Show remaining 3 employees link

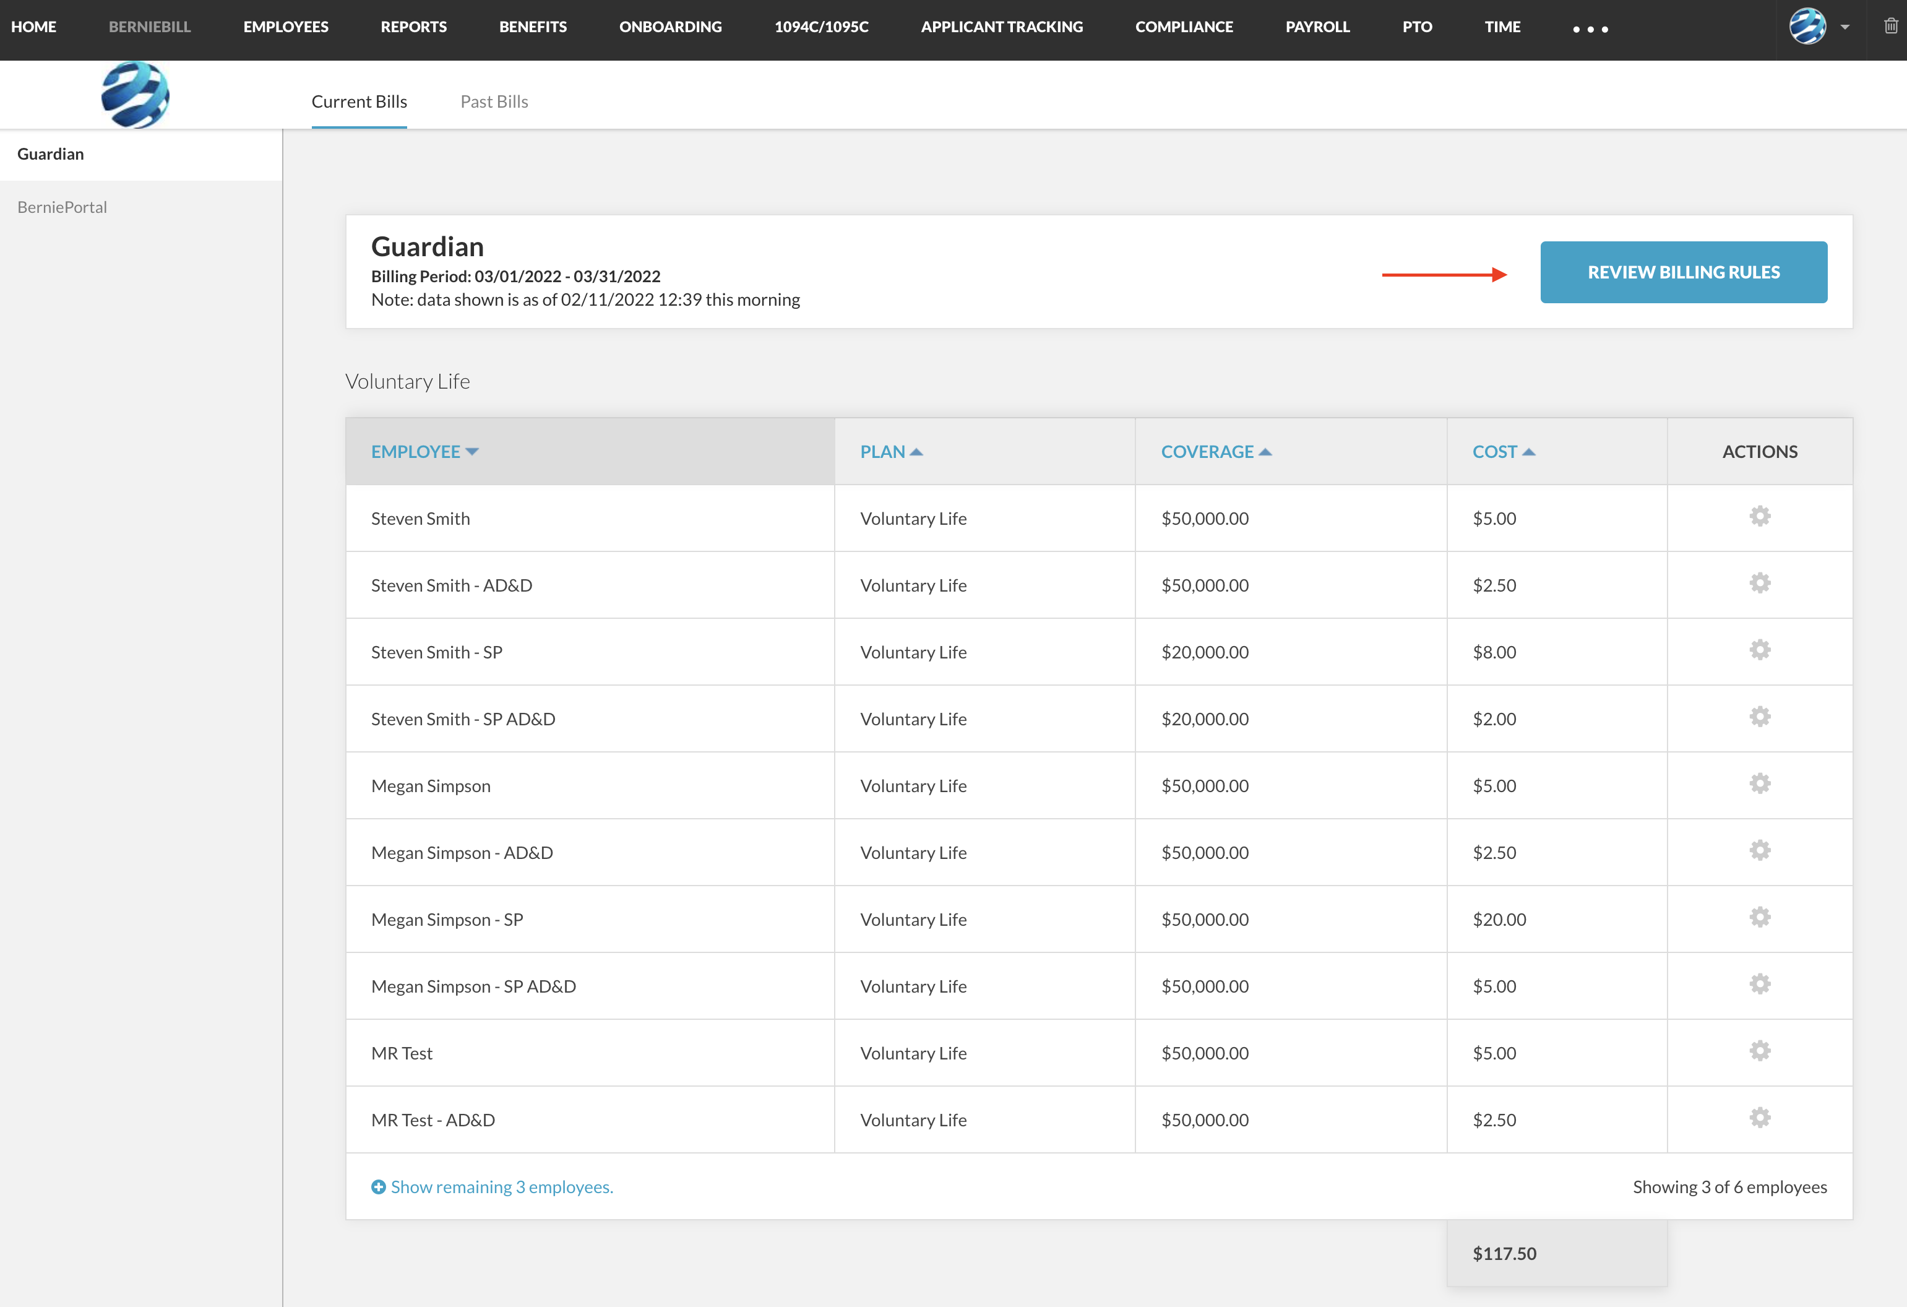(x=501, y=1186)
